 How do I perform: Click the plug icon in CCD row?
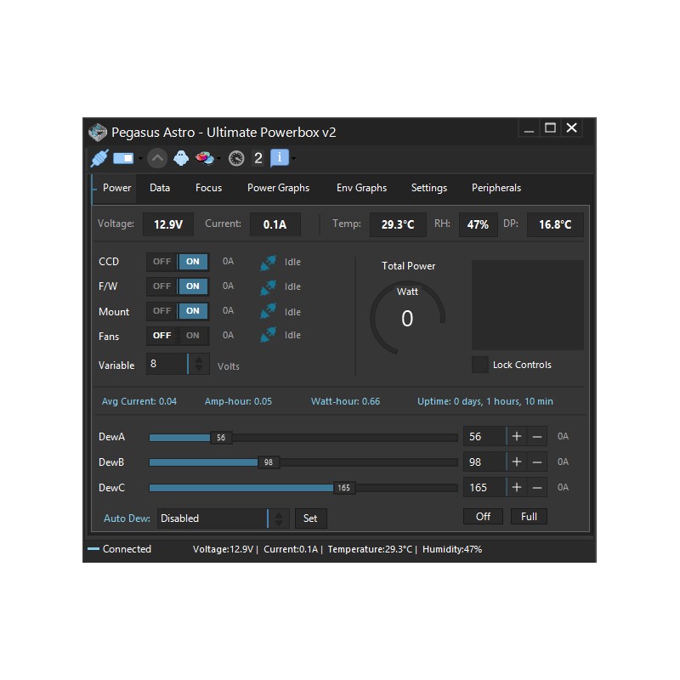(268, 262)
